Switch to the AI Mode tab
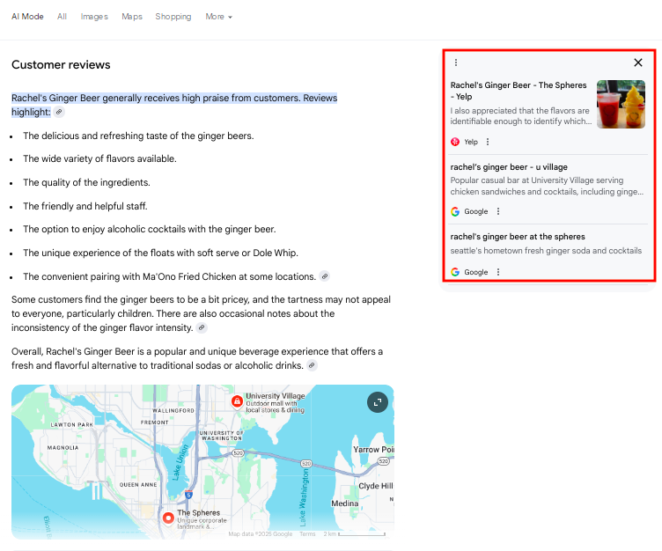 [x=27, y=17]
